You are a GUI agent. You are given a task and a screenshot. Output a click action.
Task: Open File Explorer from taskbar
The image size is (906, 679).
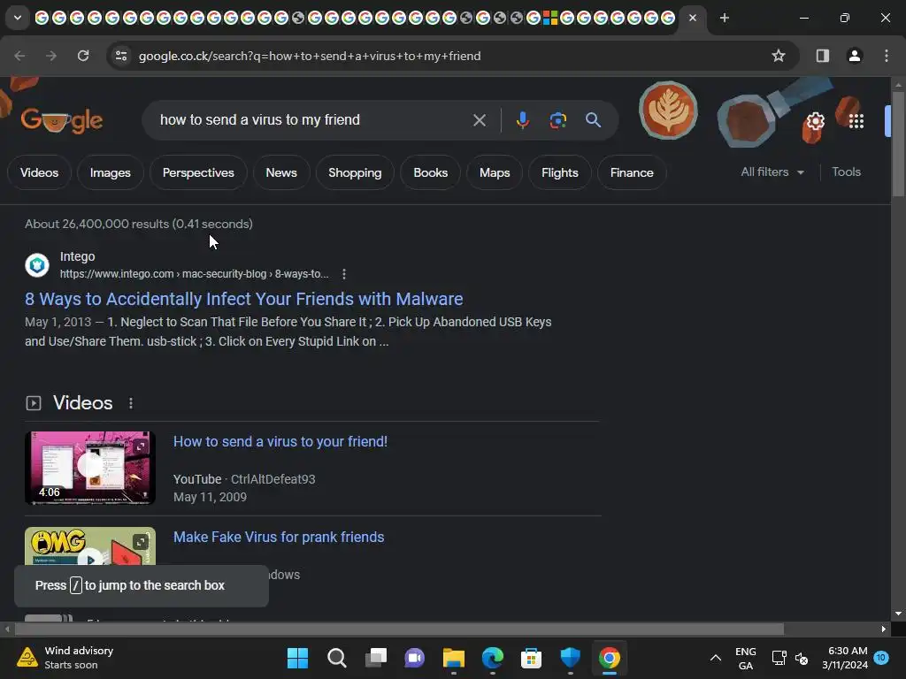click(x=454, y=658)
